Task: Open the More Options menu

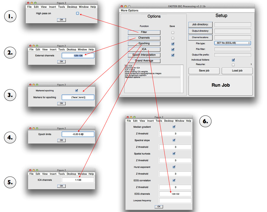Action: pos(129,11)
